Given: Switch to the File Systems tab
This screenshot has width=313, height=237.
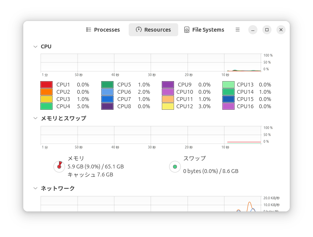Looking at the screenshot, I should [204, 30].
